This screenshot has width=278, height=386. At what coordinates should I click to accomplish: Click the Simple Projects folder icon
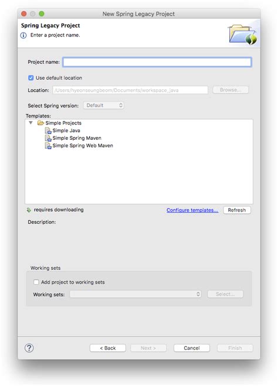[x=40, y=123]
